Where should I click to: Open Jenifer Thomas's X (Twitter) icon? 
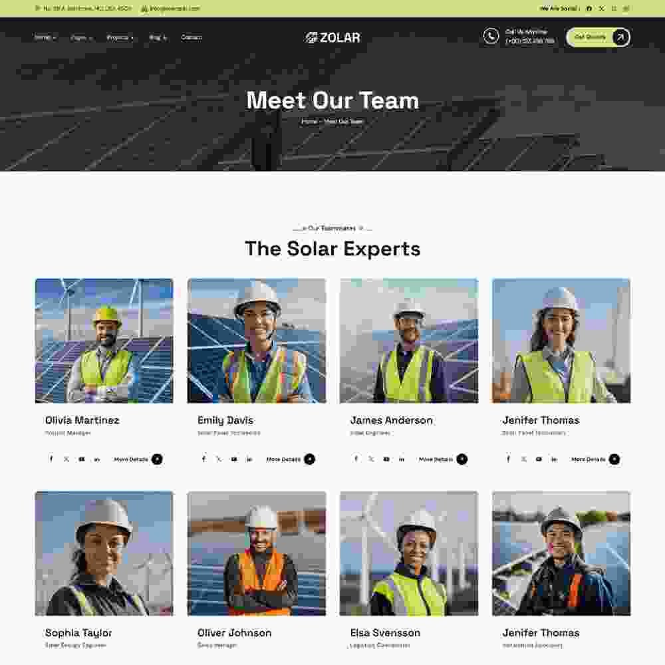tap(524, 459)
